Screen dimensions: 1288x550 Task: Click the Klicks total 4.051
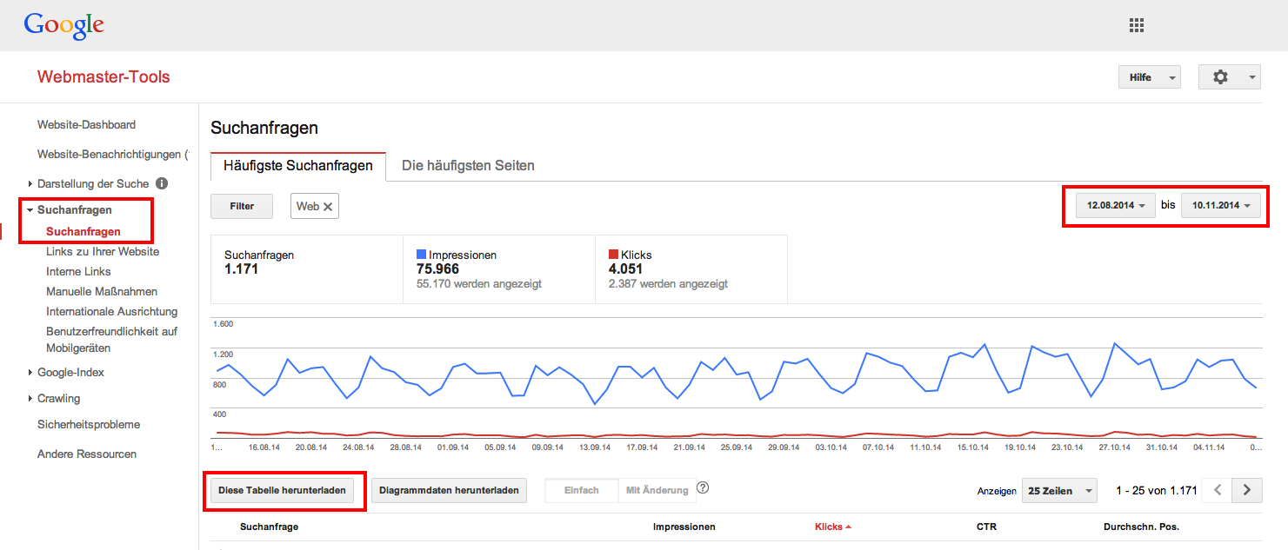pos(625,269)
